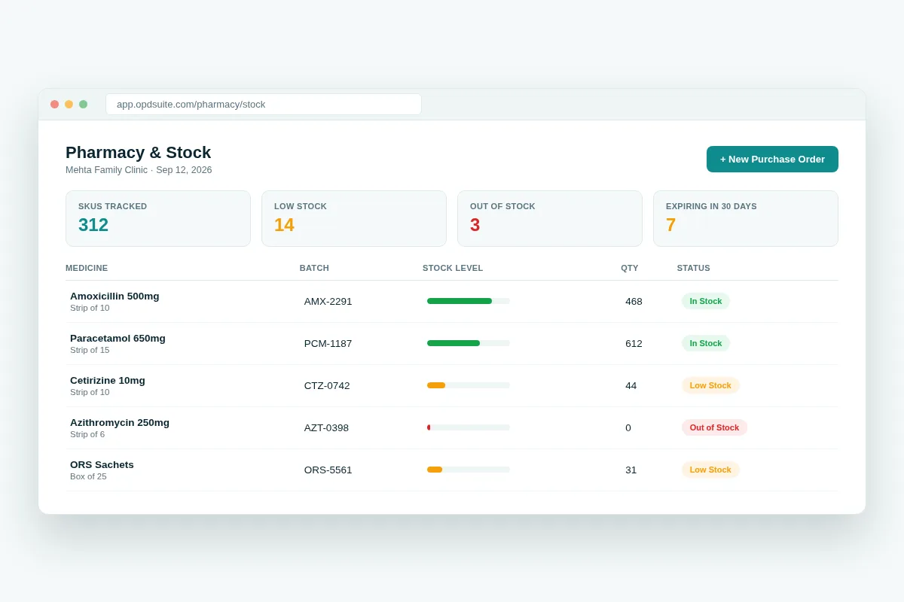Sort by the Qty column header
904x602 pixels.
[x=630, y=268]
